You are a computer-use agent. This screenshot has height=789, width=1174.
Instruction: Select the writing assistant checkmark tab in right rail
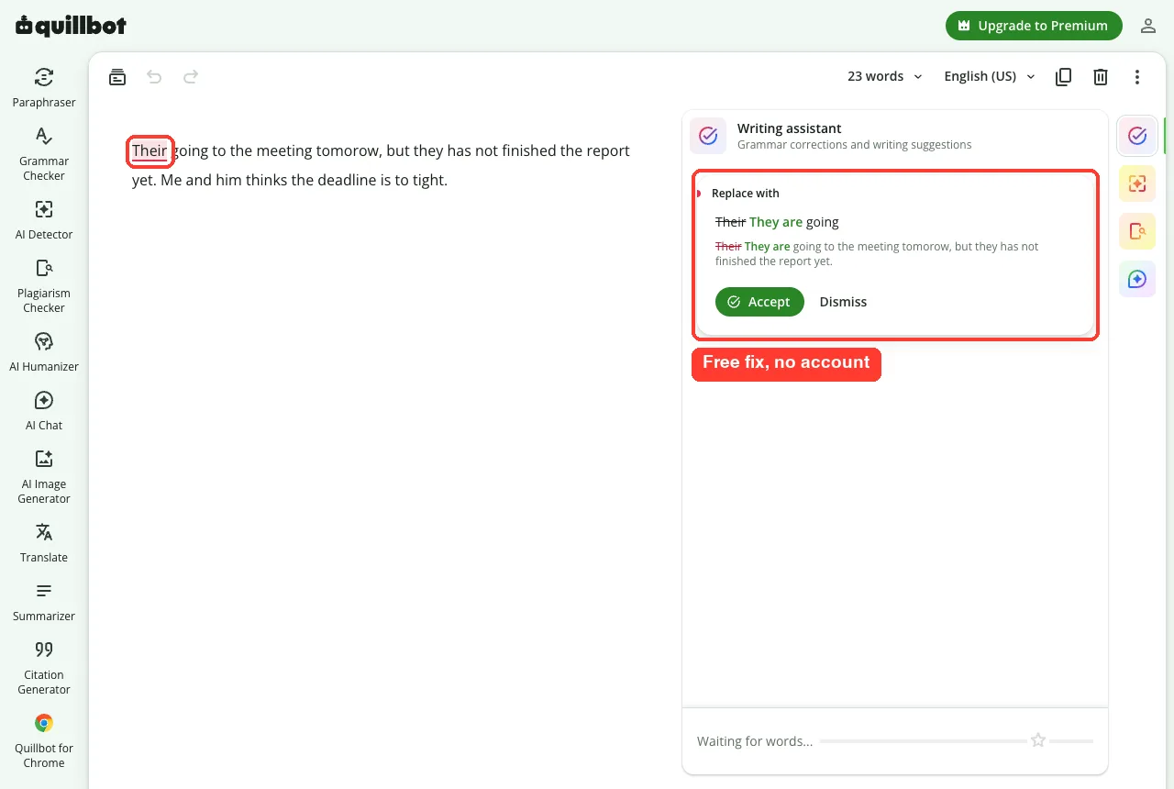[1137, 136]
